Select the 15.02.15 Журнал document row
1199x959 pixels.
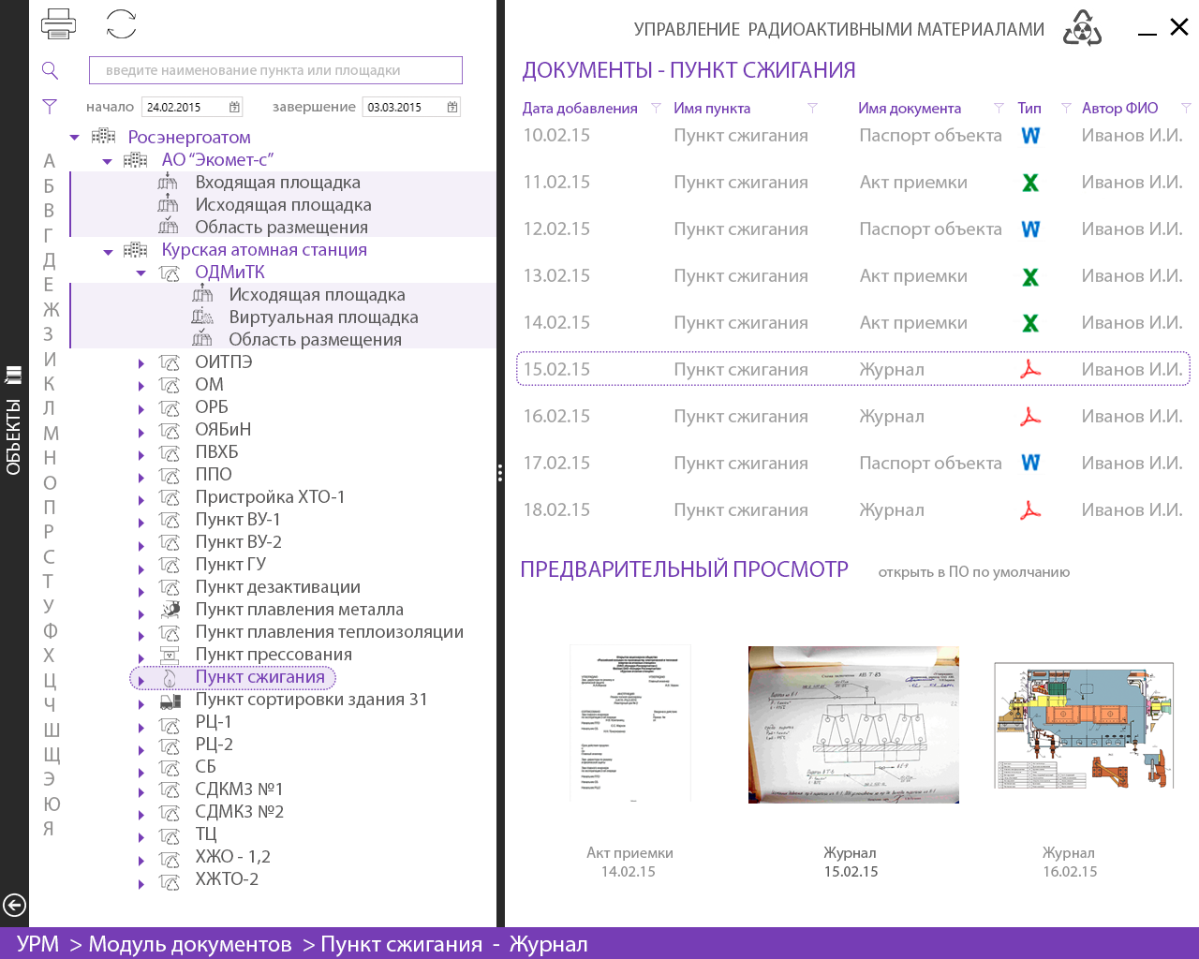click(853, 369)
